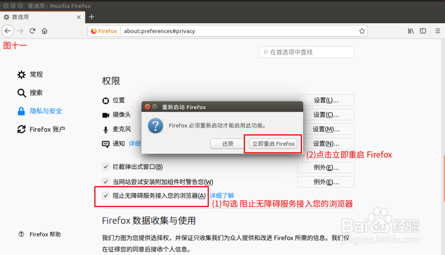Reload the current page
Screen dimensions: 445x255
pos(32,31)
